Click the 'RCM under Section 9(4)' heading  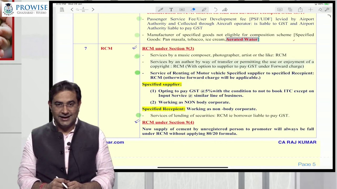(168, 122)
